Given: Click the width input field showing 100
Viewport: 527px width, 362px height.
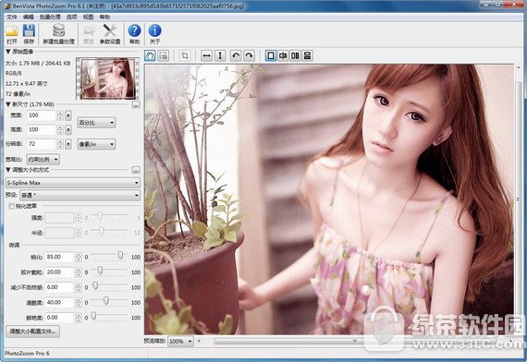Looking at the screenshot, I should click(x=42, y=115).
